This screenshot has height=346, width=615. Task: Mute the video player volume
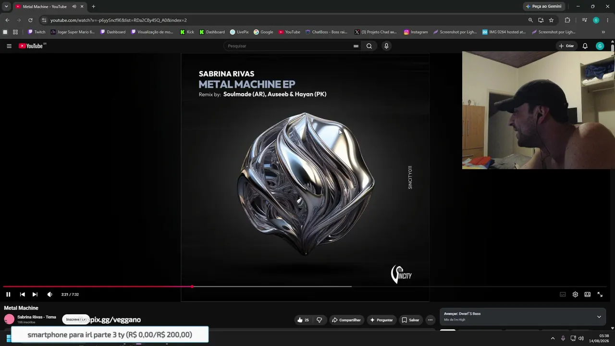49,295
